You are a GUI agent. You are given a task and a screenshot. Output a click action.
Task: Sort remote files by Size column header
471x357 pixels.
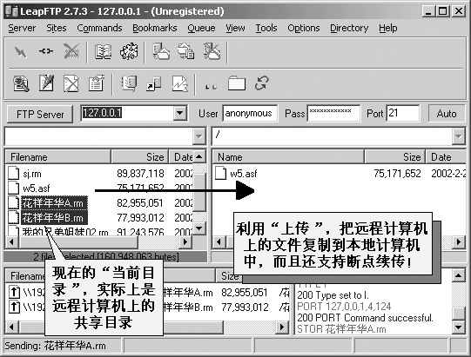tap(394, 157)
